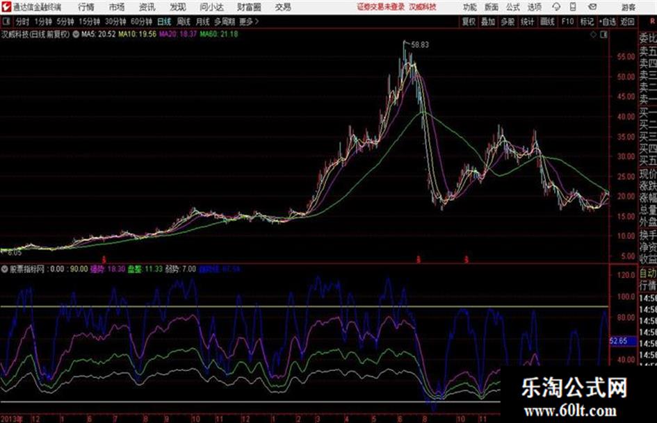Click the 强势: 18.30 indicator label
657x423 pixels.
108,269
